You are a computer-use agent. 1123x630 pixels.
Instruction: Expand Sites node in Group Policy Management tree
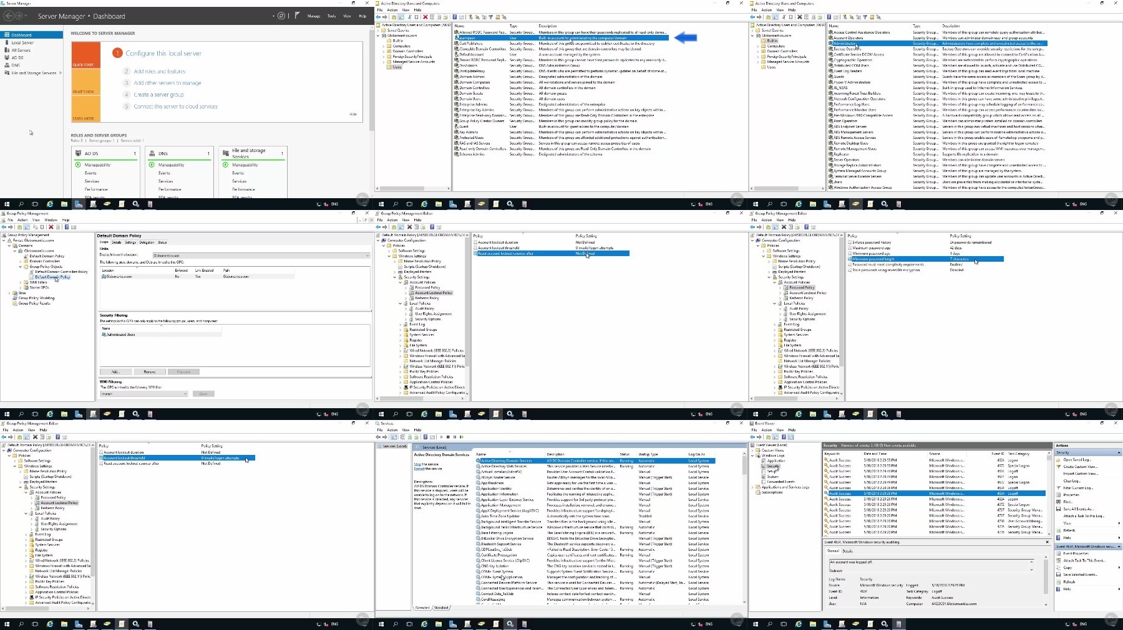[10, 292]
